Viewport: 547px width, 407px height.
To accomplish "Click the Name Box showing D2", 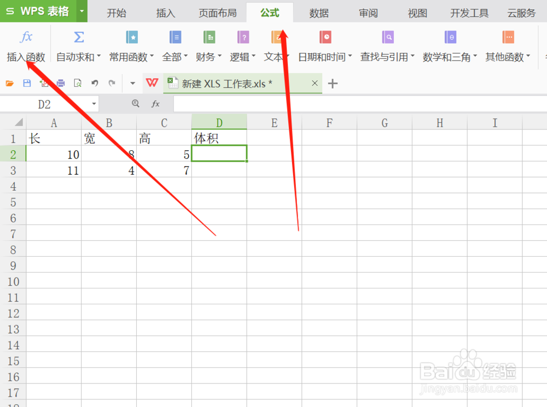I will coord(44,104).
